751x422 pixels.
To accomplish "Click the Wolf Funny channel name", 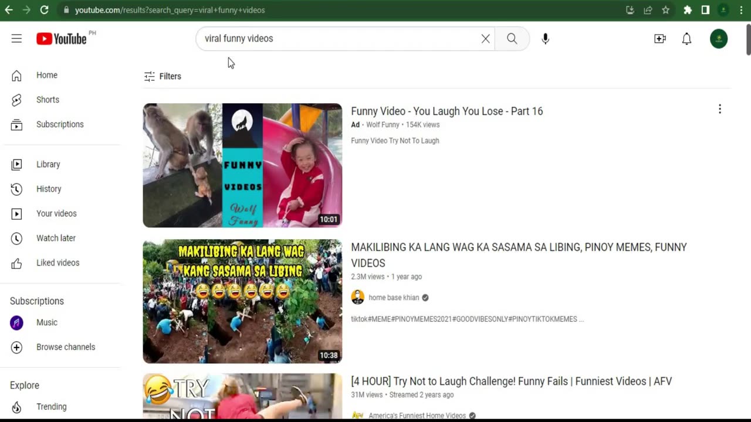I will point(383,125).
